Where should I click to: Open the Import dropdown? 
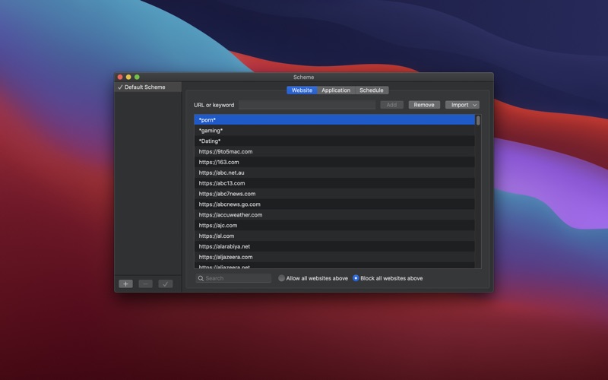click(x=462, y=105)
